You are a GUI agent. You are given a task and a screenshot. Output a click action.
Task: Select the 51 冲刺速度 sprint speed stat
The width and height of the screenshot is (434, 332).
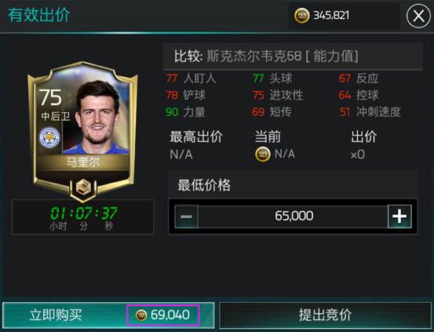click(x=370, y=112)
